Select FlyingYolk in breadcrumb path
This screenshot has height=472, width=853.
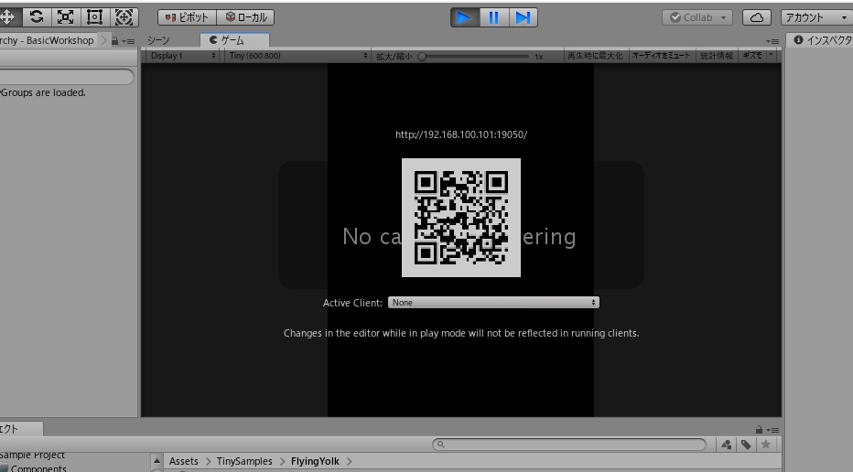pos(315,461)
